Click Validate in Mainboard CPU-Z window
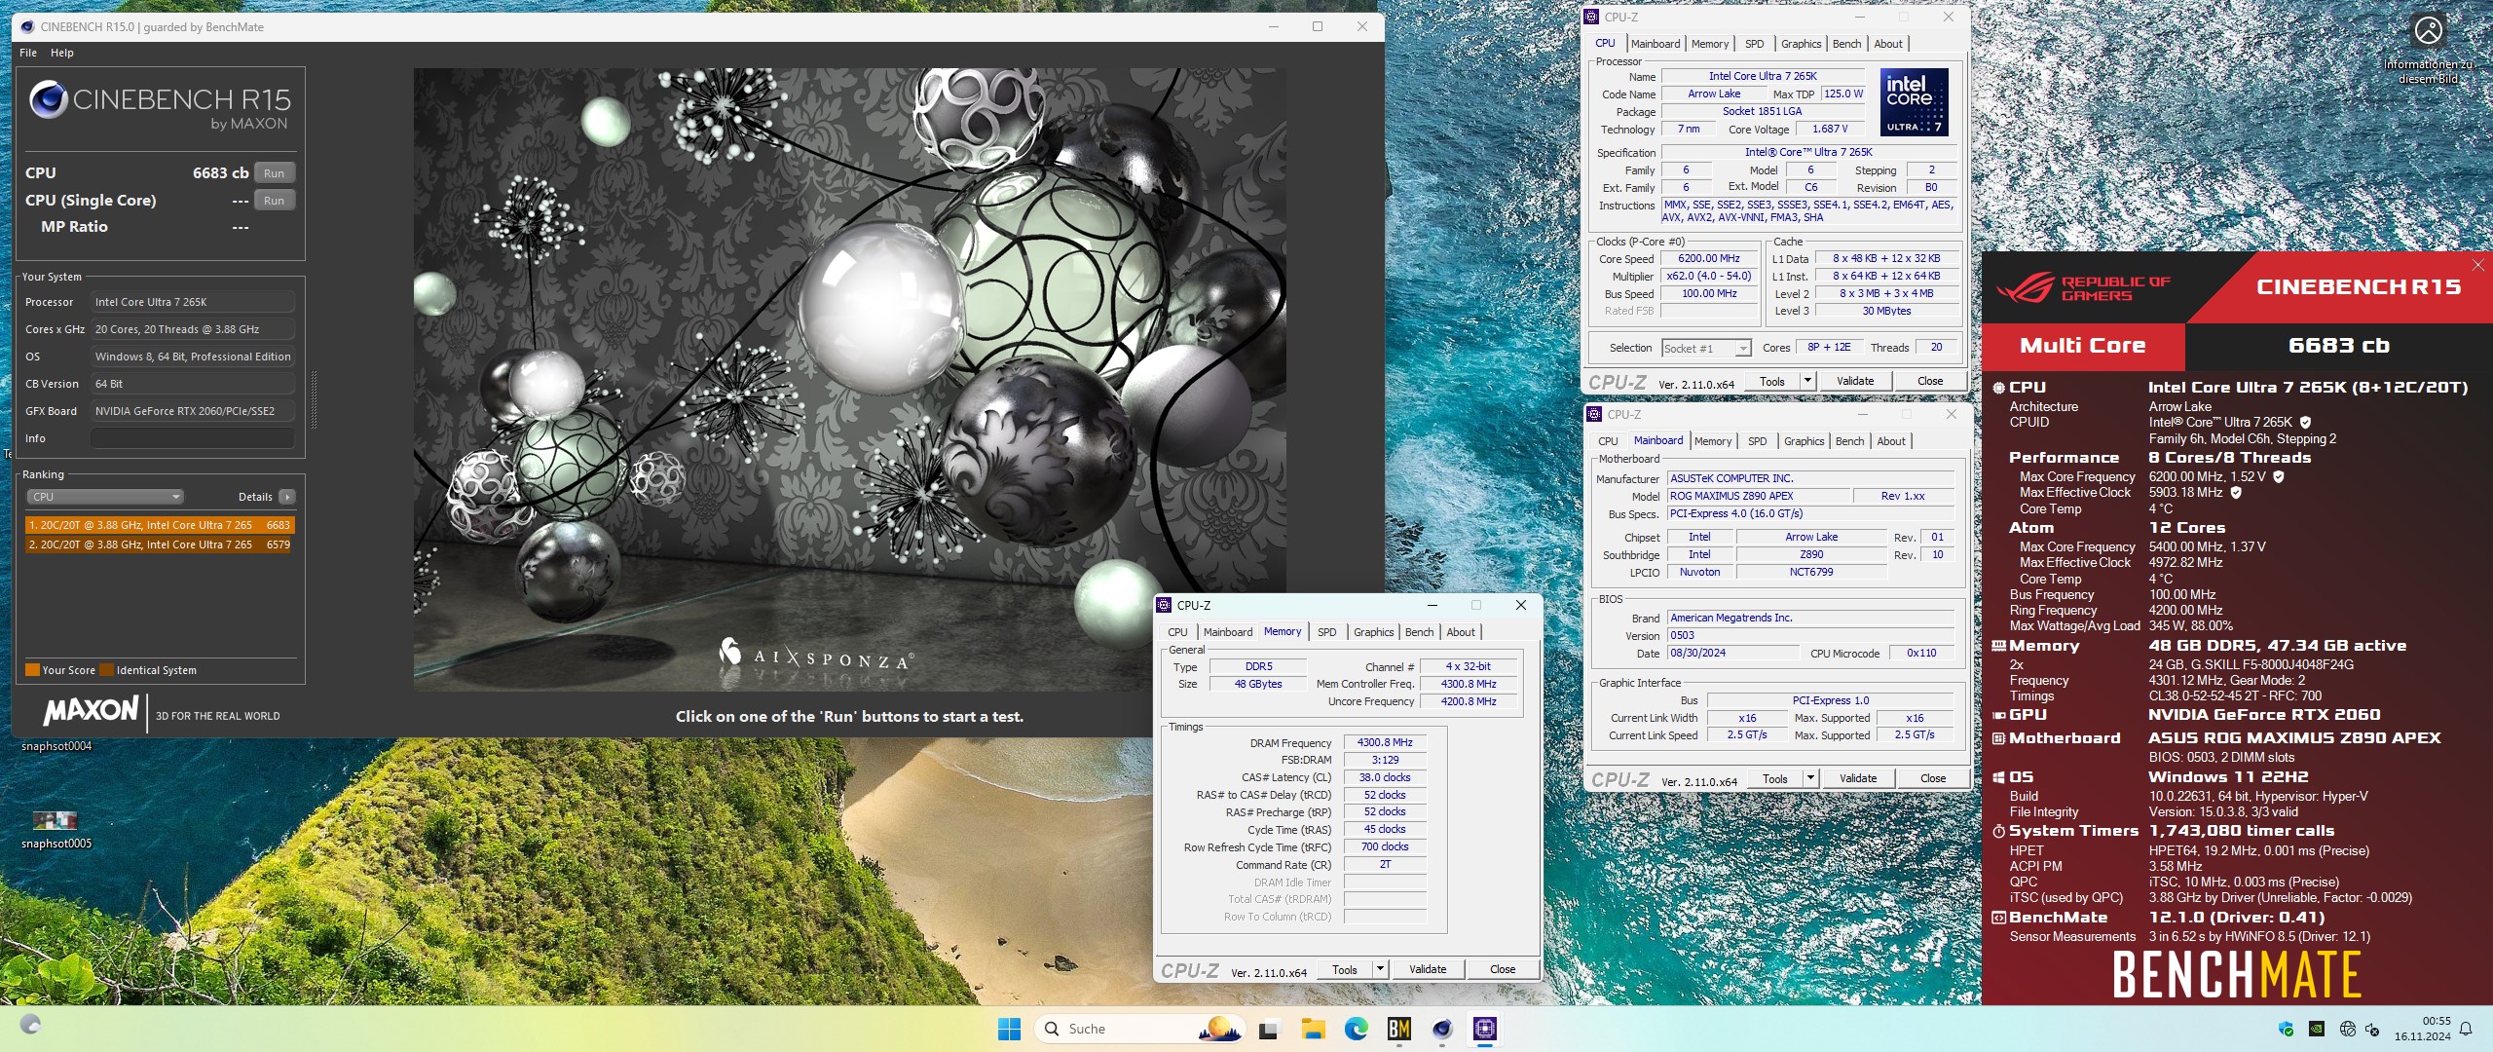2493x1052 pixels. click(x=1858, y=778)
